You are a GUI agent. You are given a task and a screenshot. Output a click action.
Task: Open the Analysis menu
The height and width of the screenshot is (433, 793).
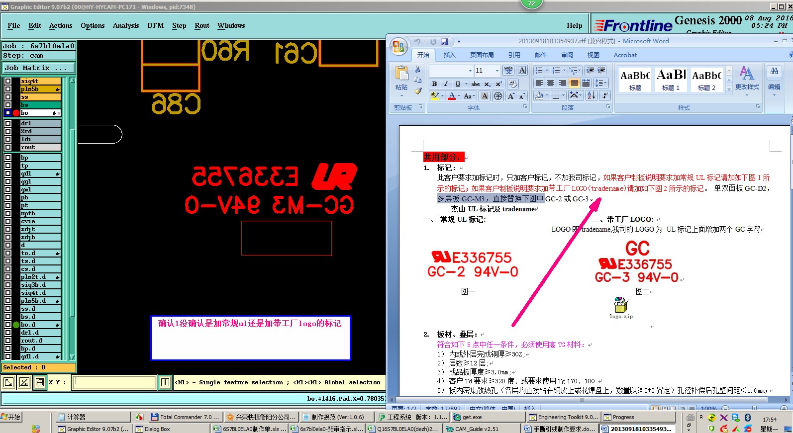pos(126,25)
